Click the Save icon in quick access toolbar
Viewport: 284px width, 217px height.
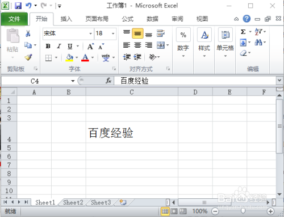[18, 6]
